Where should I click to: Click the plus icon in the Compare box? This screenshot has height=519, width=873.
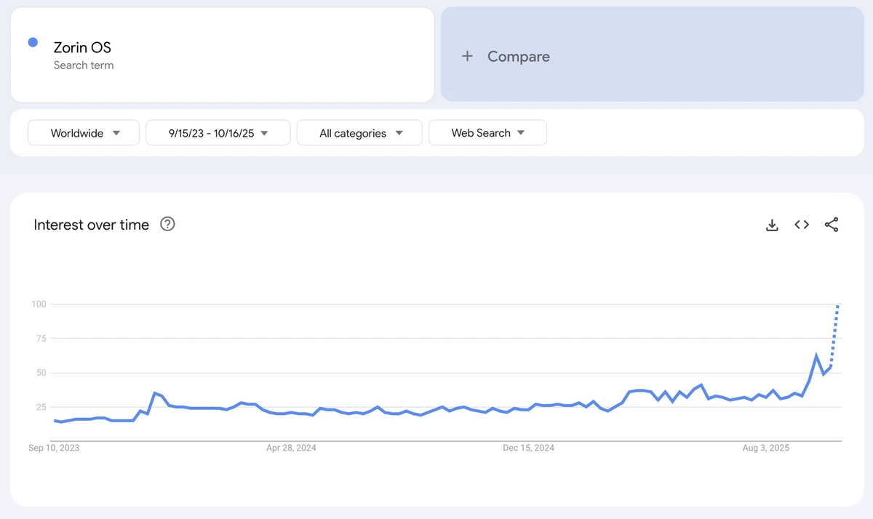click(467, 56)
